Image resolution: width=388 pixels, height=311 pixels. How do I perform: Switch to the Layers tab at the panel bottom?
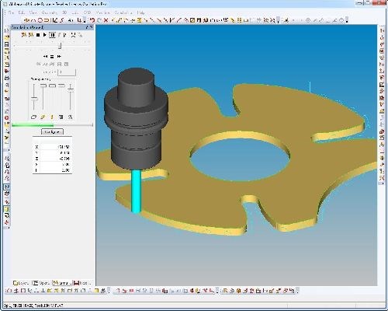coord(21,283)
